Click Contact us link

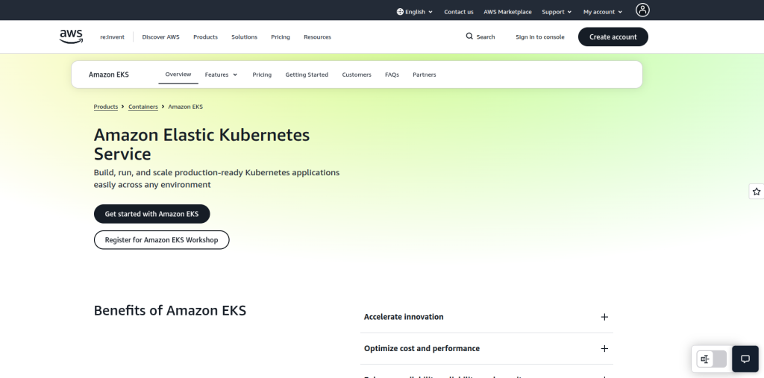click(459, 12)
